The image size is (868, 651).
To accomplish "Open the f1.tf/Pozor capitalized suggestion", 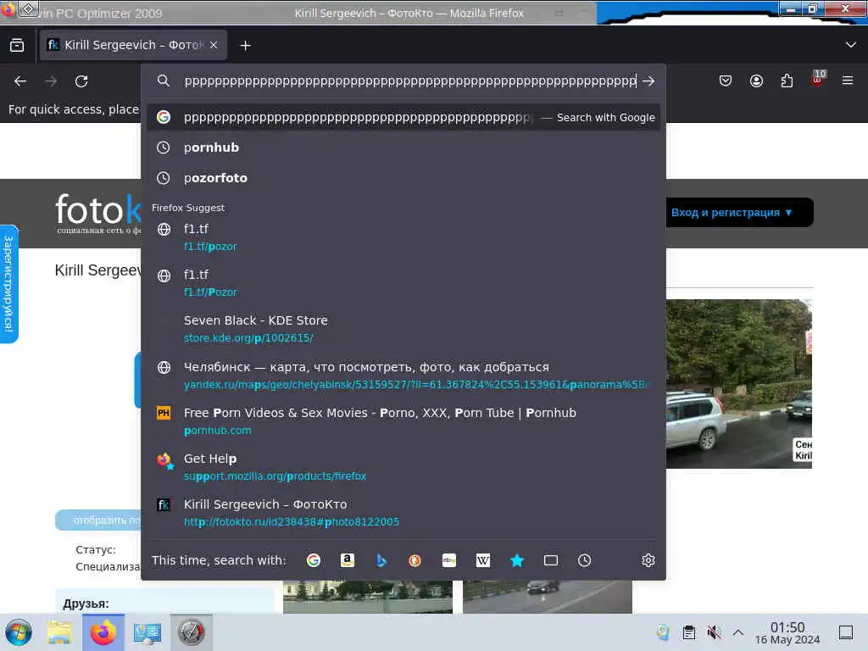I will coord(403,283).
